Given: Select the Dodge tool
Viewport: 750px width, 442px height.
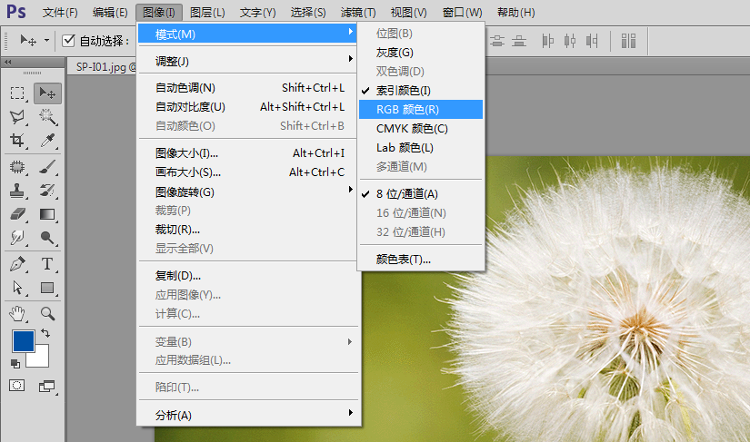Looking at the screenshot, I should [x=47, y=238].
